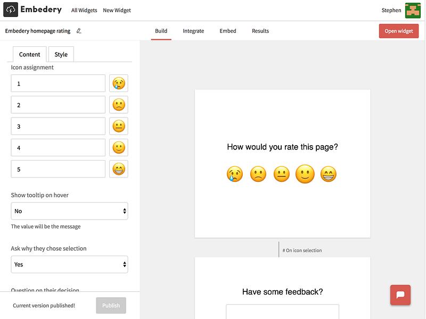Select the crying emoji icon for value 1
This screenshot has height=319, width=426.
(119, 83)
